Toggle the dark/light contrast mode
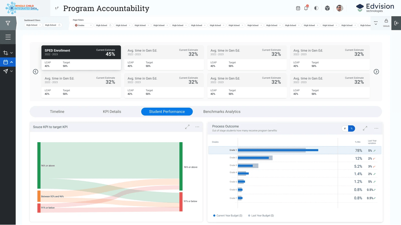The image size is (401, 225). [316, 8]
